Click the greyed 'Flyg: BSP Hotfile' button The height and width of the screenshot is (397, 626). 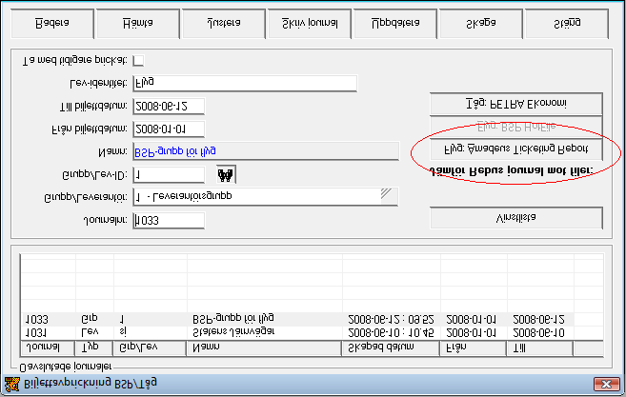pos(516,127)
